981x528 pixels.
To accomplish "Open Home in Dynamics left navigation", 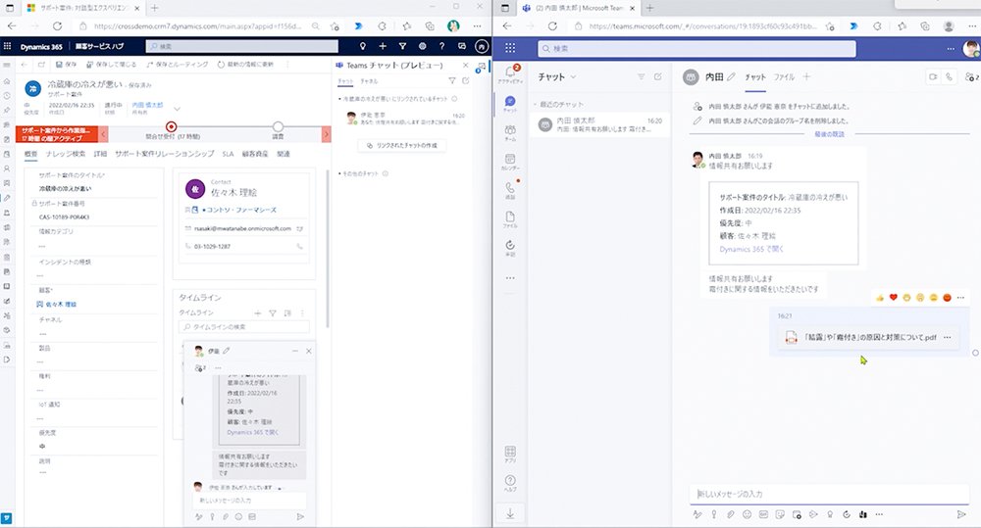I will [7, 81].
